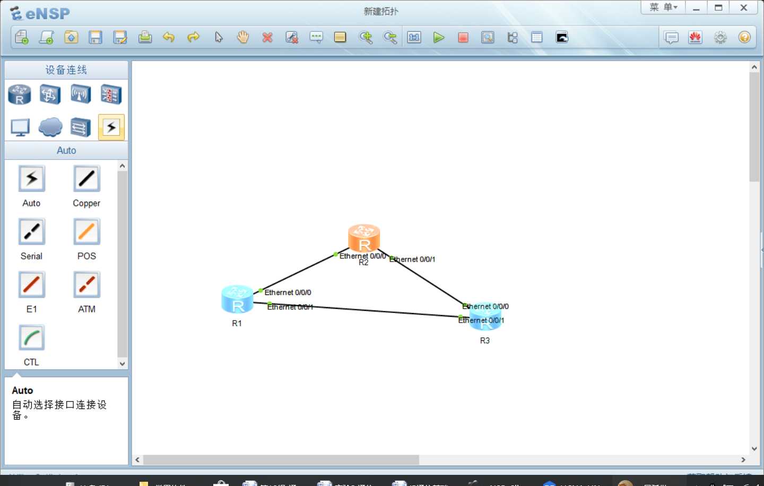Undo the last action
Screen dimensions: 764x486
pyautogui.click(x=169, y=37)
